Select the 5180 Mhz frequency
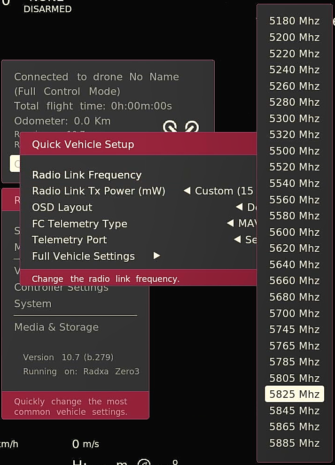 click(x=295, y=21)
